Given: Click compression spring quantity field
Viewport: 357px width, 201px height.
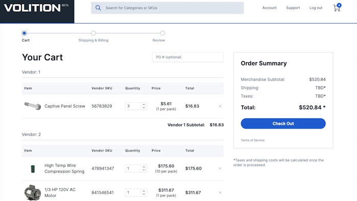Looking at the screenshot, I should 133,168.
